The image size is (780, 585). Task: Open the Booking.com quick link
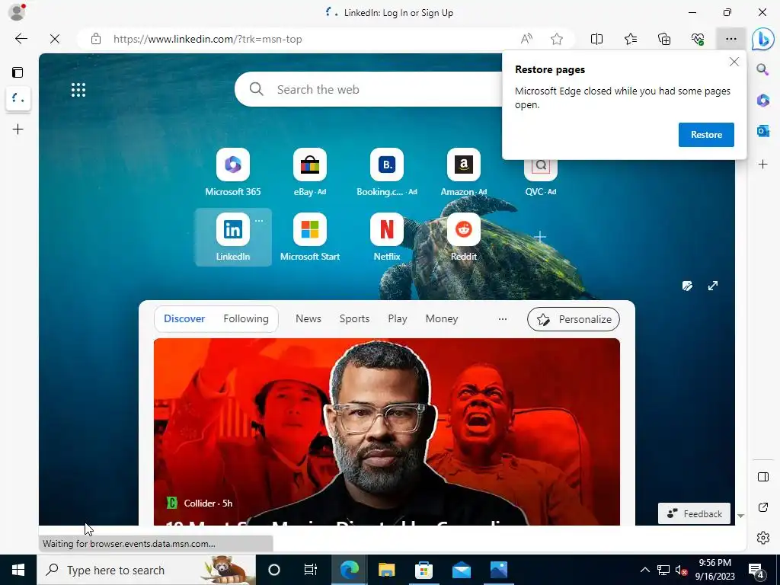[x=386, y=173]
